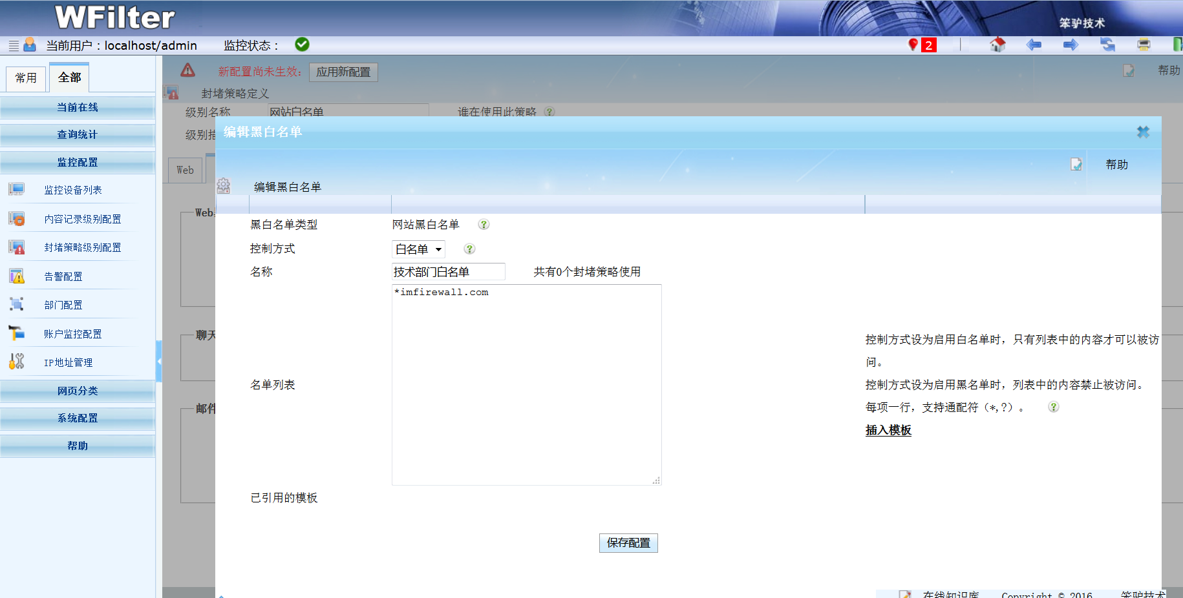Click the refresh icon in top toolbar
Screen dimensions: 1183x598
coord(1107,45)
